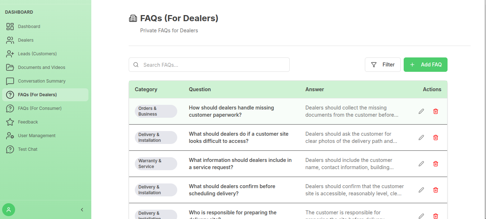Viewport: 486px width, 219px height.
Task: Delete the service request information FAQ
Action: tap(436, 164)
